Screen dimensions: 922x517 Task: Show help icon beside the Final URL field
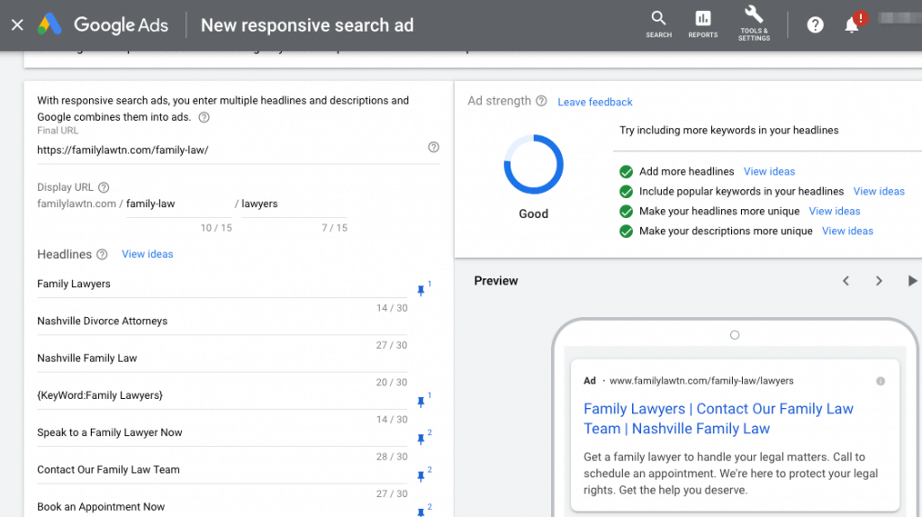(433, 147)
